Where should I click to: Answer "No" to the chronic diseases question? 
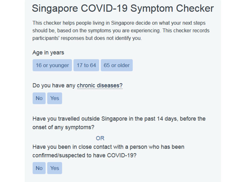(39, 98)
